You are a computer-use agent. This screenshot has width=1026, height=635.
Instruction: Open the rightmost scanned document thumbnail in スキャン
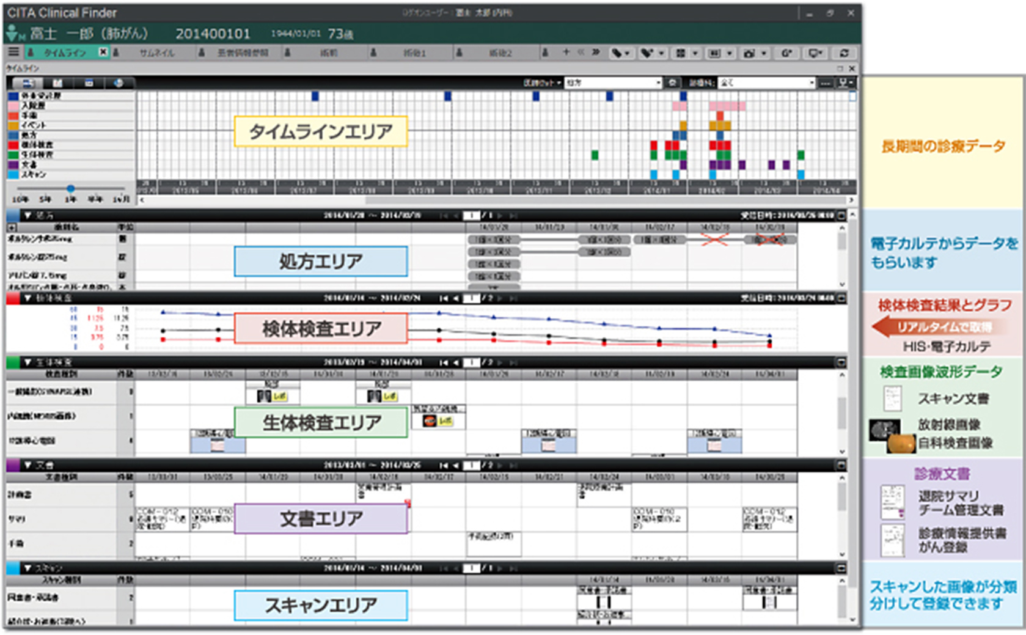click(769, 602)
